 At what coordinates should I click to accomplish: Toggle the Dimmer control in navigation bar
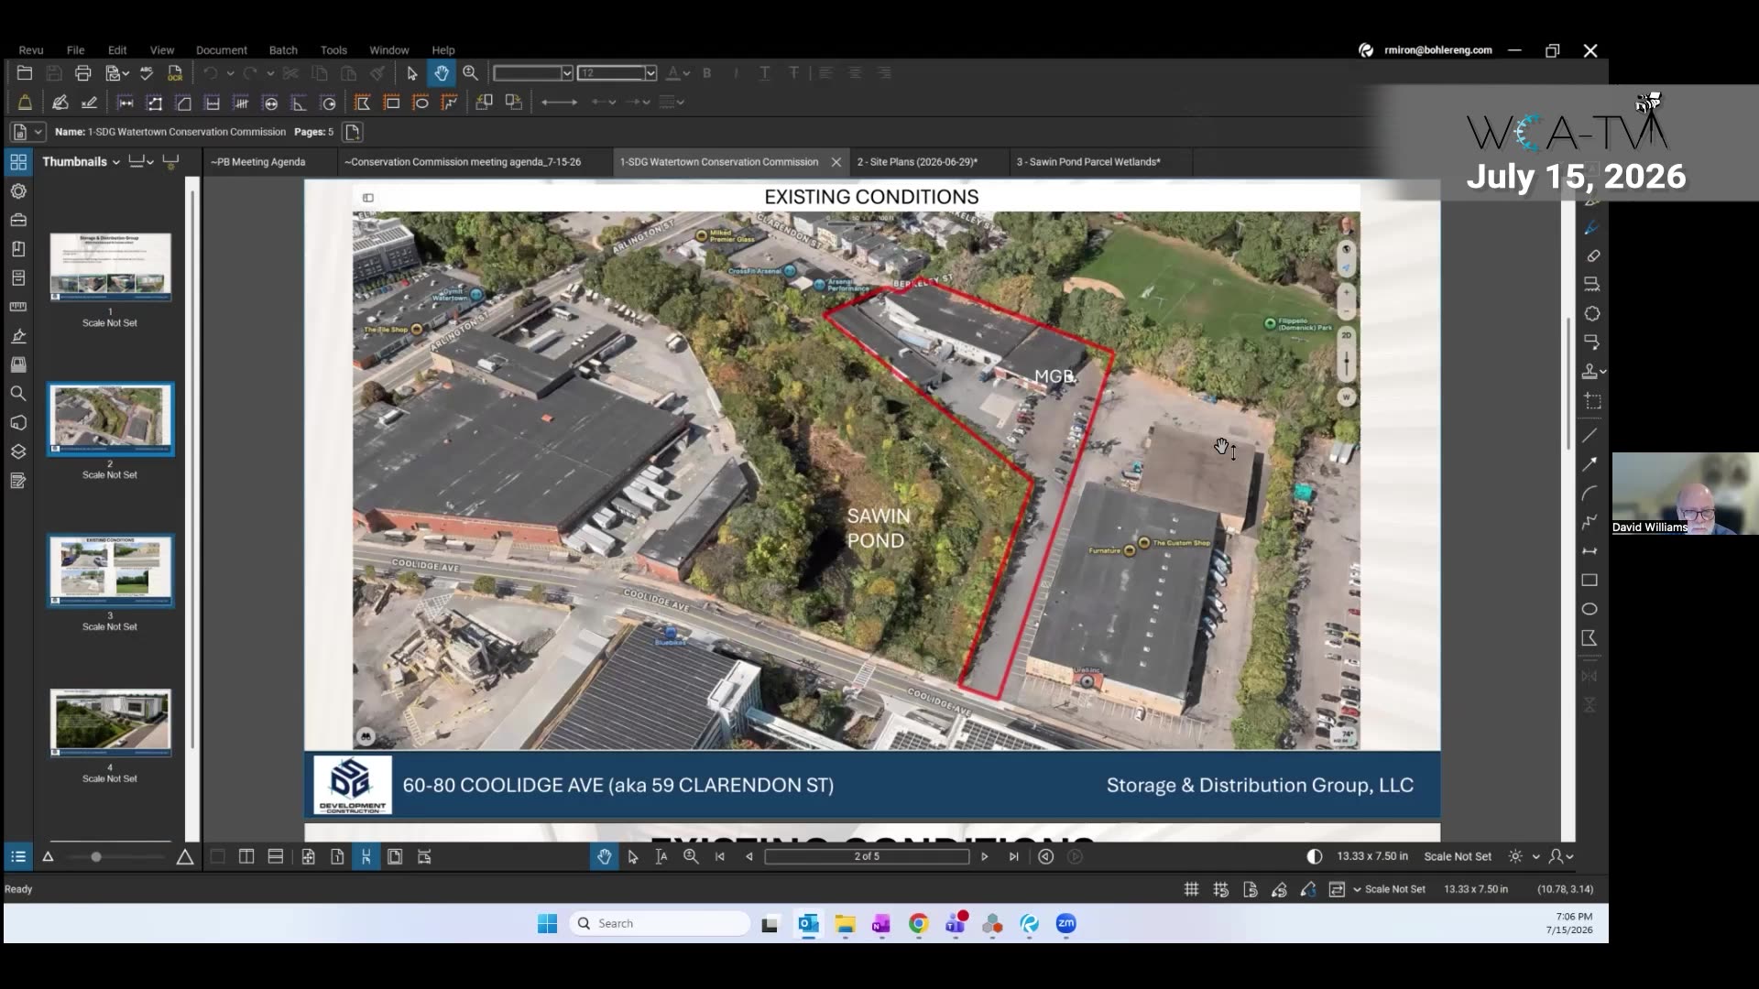1315,857
